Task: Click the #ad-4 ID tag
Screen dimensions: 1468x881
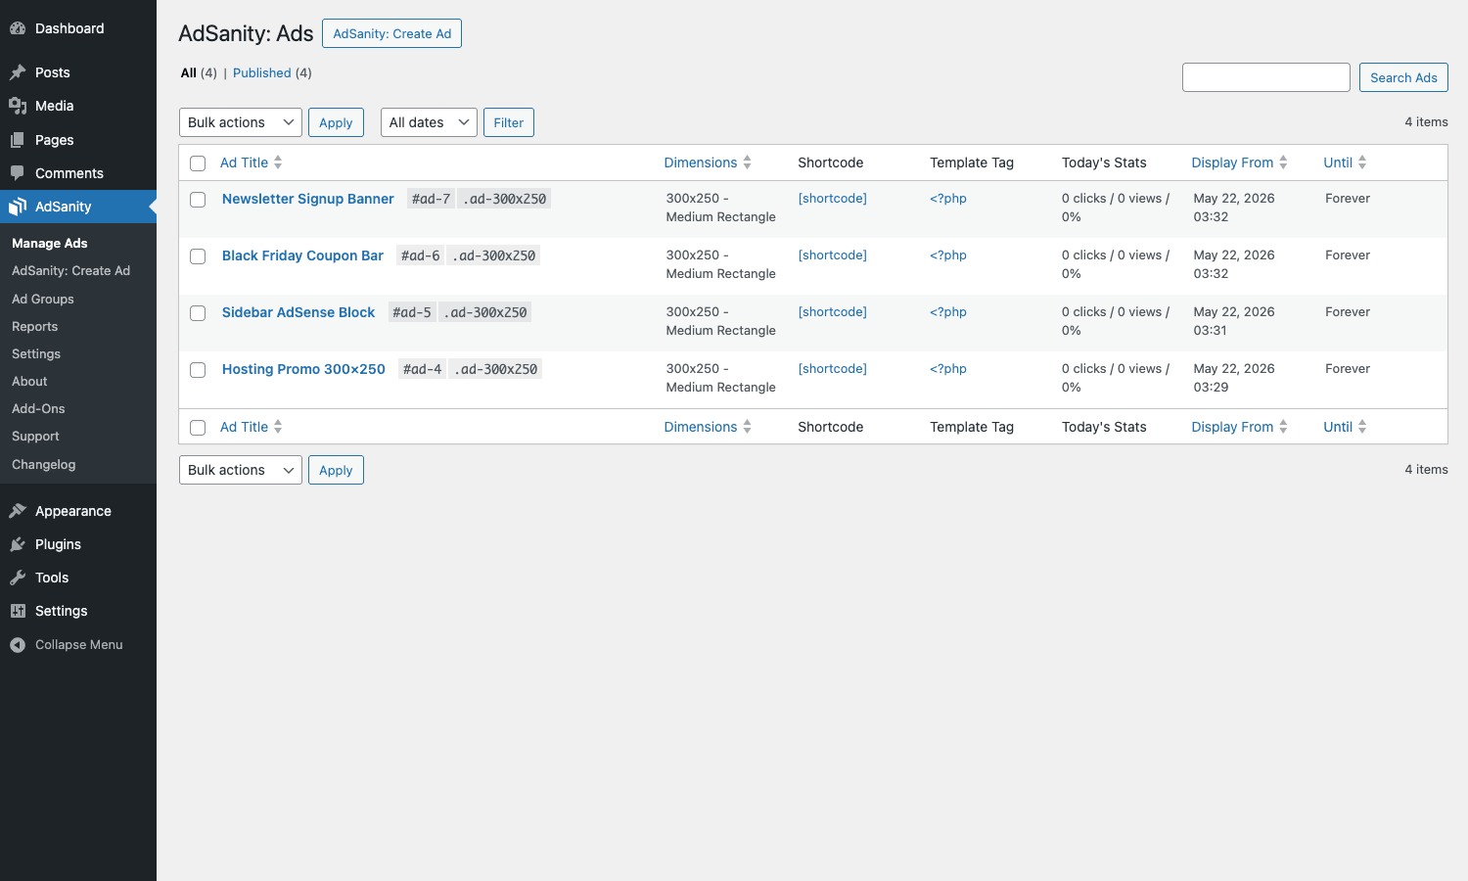Action: (422, 369)
